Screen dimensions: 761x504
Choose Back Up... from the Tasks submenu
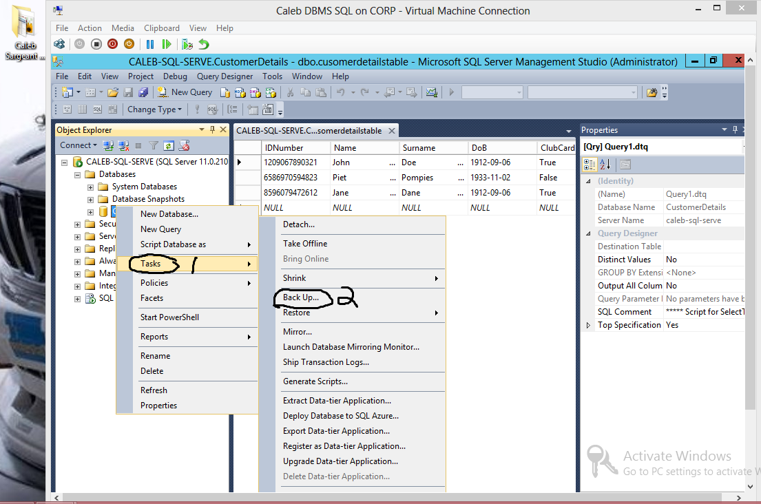301,297
